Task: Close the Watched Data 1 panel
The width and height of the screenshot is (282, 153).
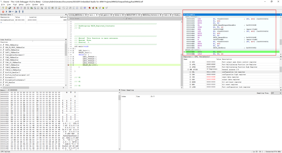Action: (x=66, y=15)
